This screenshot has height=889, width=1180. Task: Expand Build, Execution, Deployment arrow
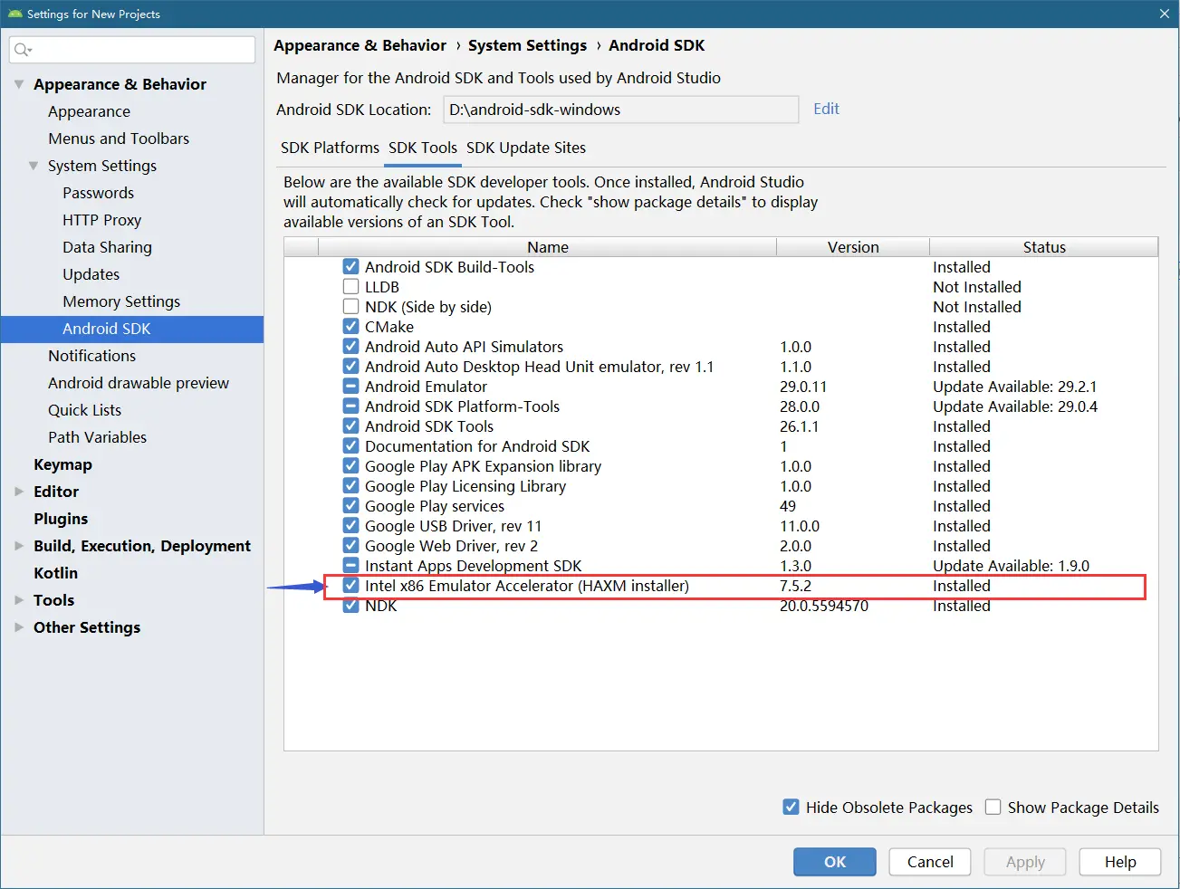point(19,546)
